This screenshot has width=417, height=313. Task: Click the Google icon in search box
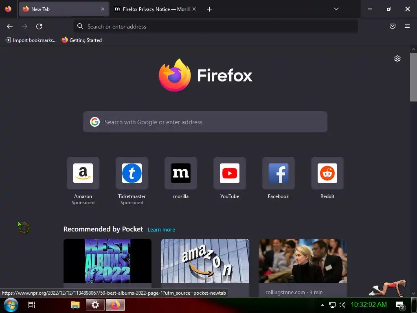tap(94, 122)
